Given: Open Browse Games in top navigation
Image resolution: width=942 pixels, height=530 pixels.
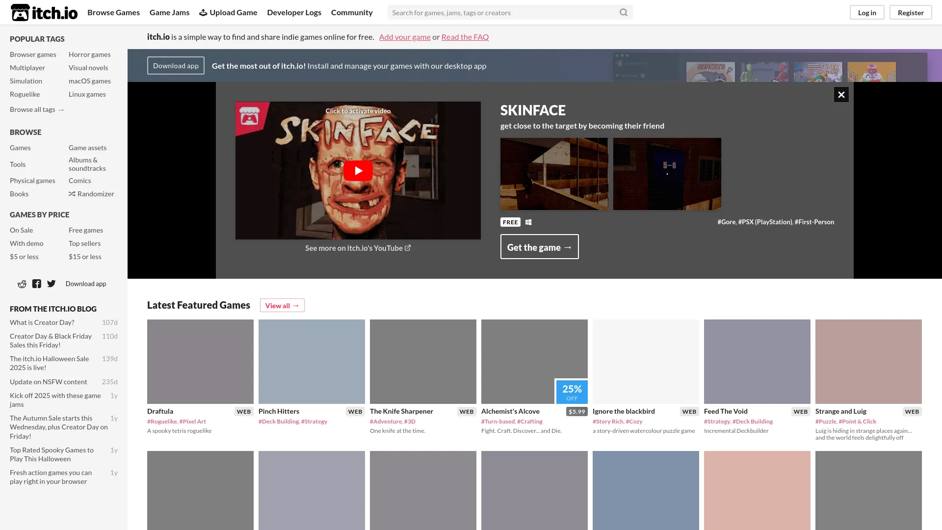Looking at the screenshot, I should (113, 12).
